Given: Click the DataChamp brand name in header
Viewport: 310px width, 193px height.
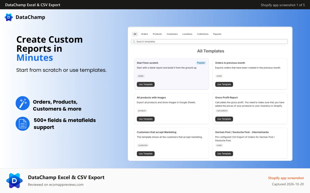Looking at the screenshot, I should [30, 17].
